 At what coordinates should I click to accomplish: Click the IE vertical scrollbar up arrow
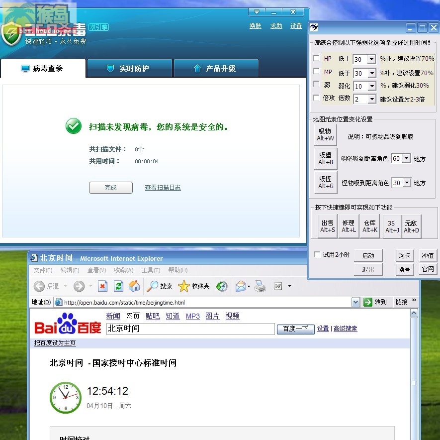coord(414,313)
